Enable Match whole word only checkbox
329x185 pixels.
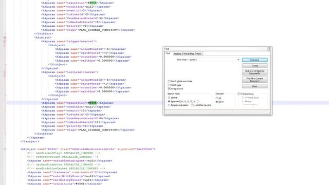pyautogui.click(x=169, y=81)
